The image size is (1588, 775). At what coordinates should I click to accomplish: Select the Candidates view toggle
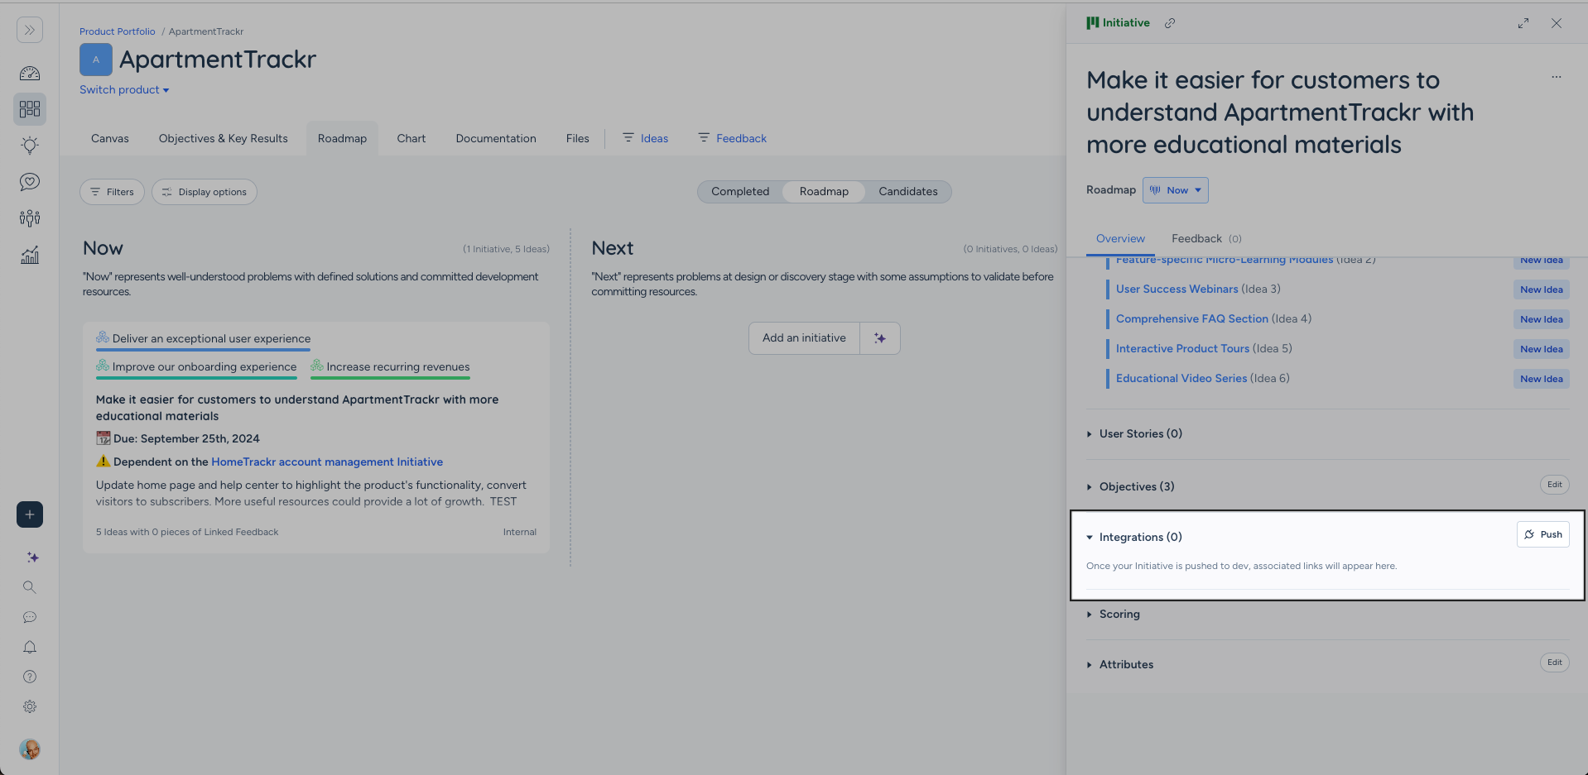click(x=908, y=192)
